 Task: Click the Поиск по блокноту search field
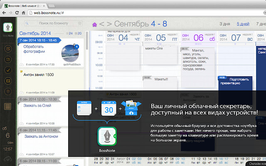click(x=53, y=23)
